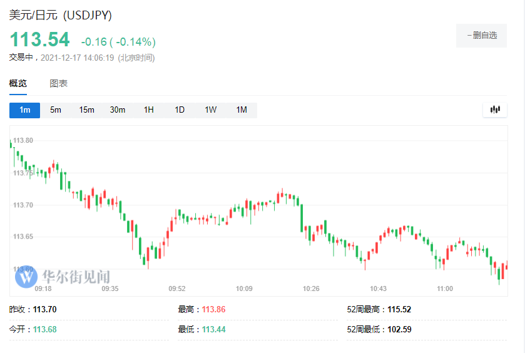The height and width of the screenshot is (353, 525).
Task: Set chart interval to 1H
Action: click(148, 110)
